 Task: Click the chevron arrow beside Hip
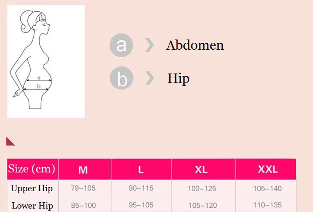[150, 78]
